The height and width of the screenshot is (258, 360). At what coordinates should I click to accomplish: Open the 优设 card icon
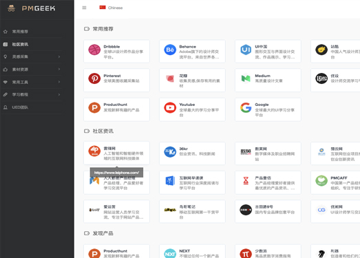click(321, 78)
